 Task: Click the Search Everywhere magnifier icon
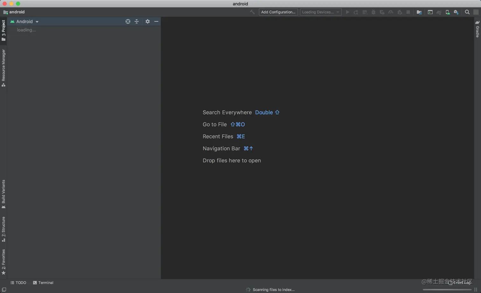tap(467, 12)
